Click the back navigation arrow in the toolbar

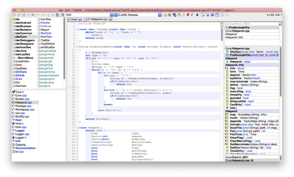pos(14,15)
